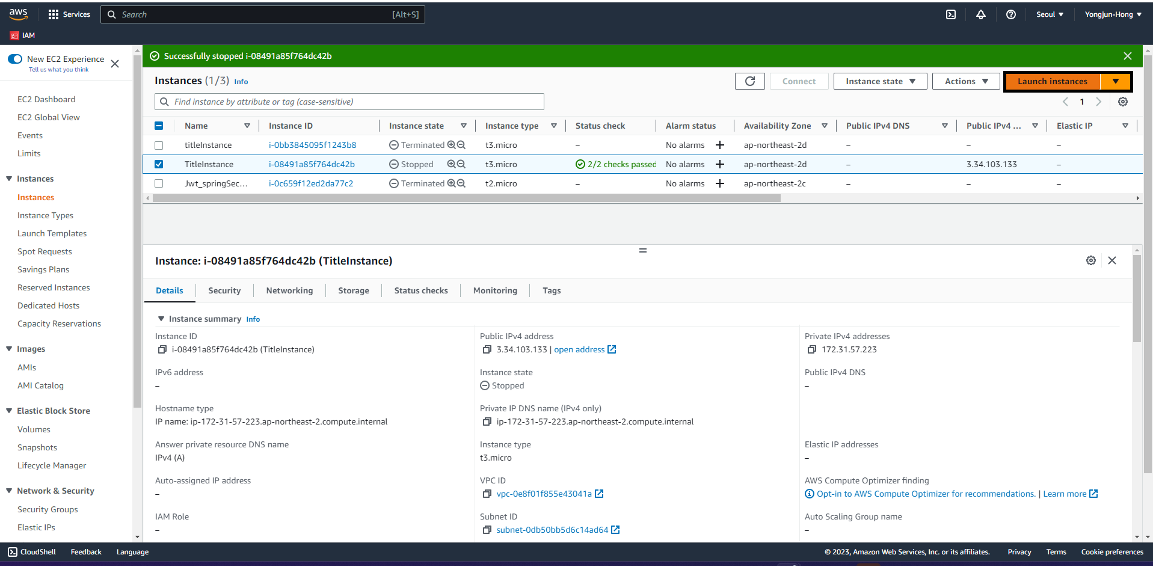Switch to the Monitoring tab
The width and height of the screenshot is (1153, 567).
[x=495, y=290]
